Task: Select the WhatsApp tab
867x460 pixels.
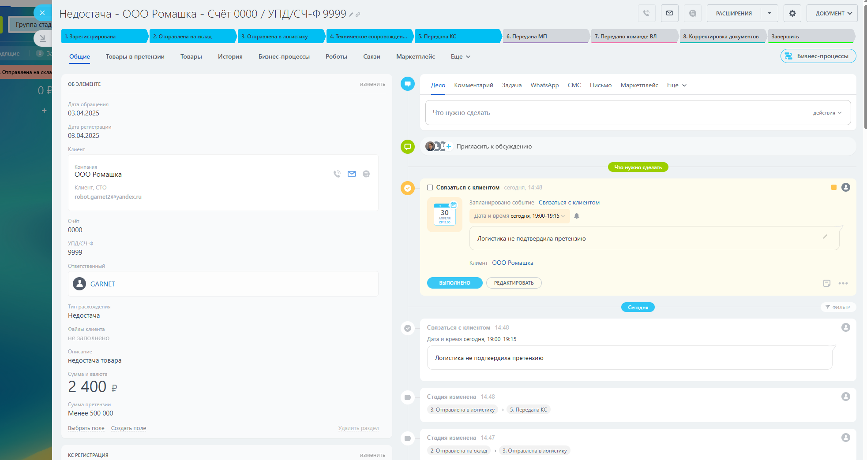Action: coord(544,85)
